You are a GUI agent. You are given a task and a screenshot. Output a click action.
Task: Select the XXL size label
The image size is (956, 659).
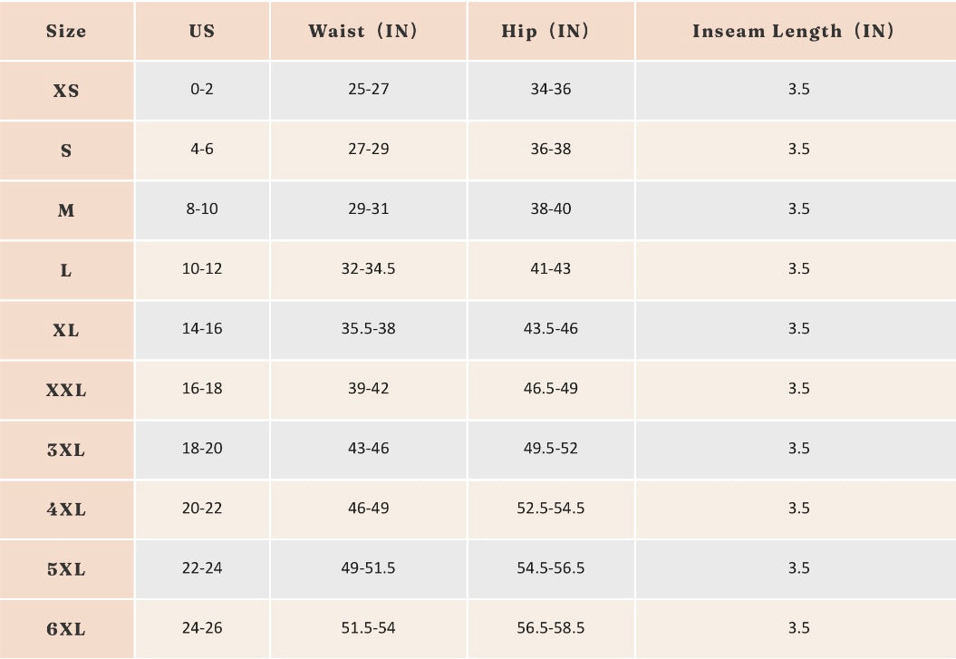point(66,390)
